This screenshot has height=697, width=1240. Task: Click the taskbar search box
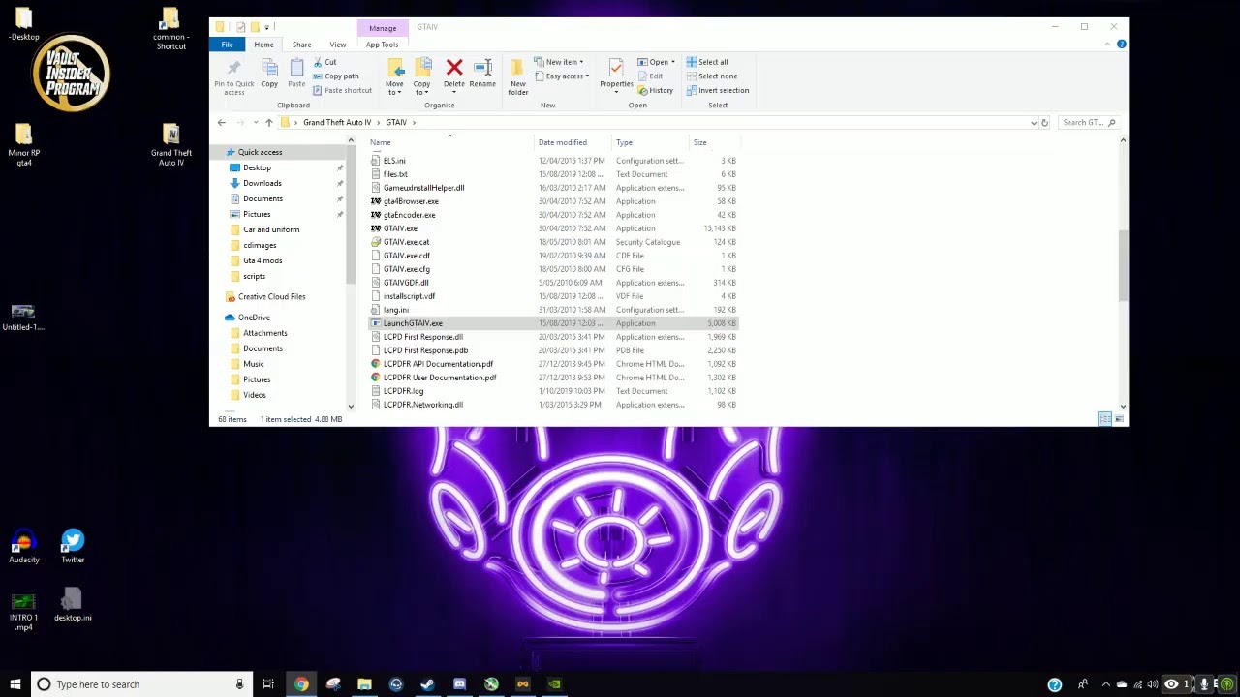(141, 684)
